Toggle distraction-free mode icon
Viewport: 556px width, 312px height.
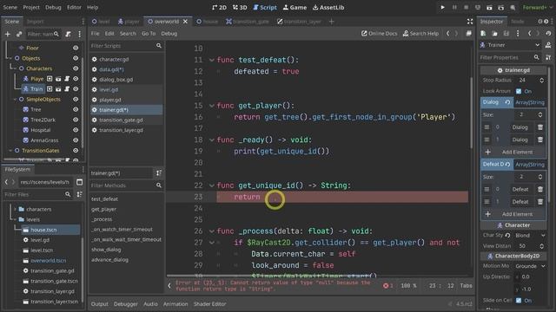point(470,22)
